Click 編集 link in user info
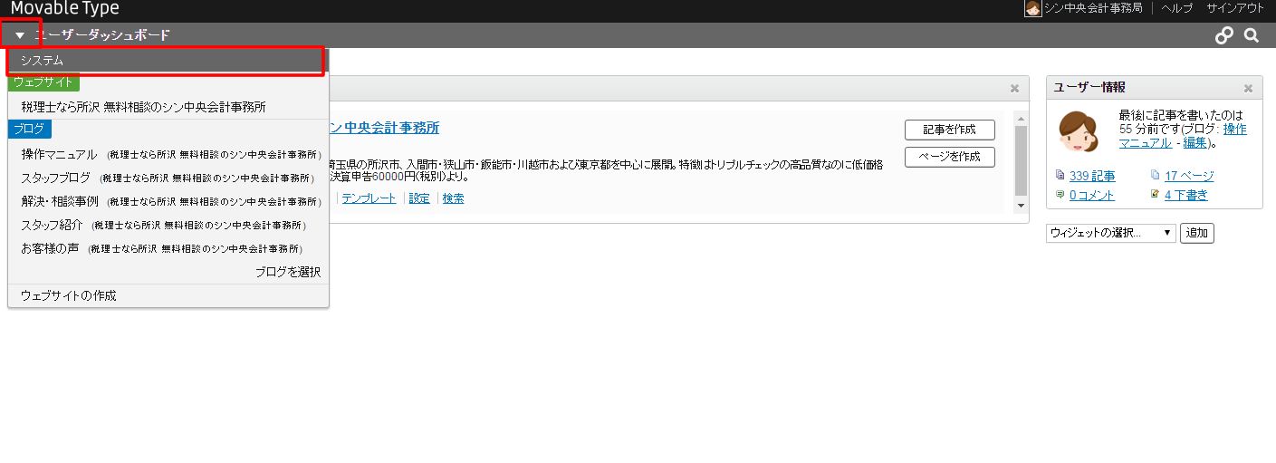 [x=1194, y=143]
